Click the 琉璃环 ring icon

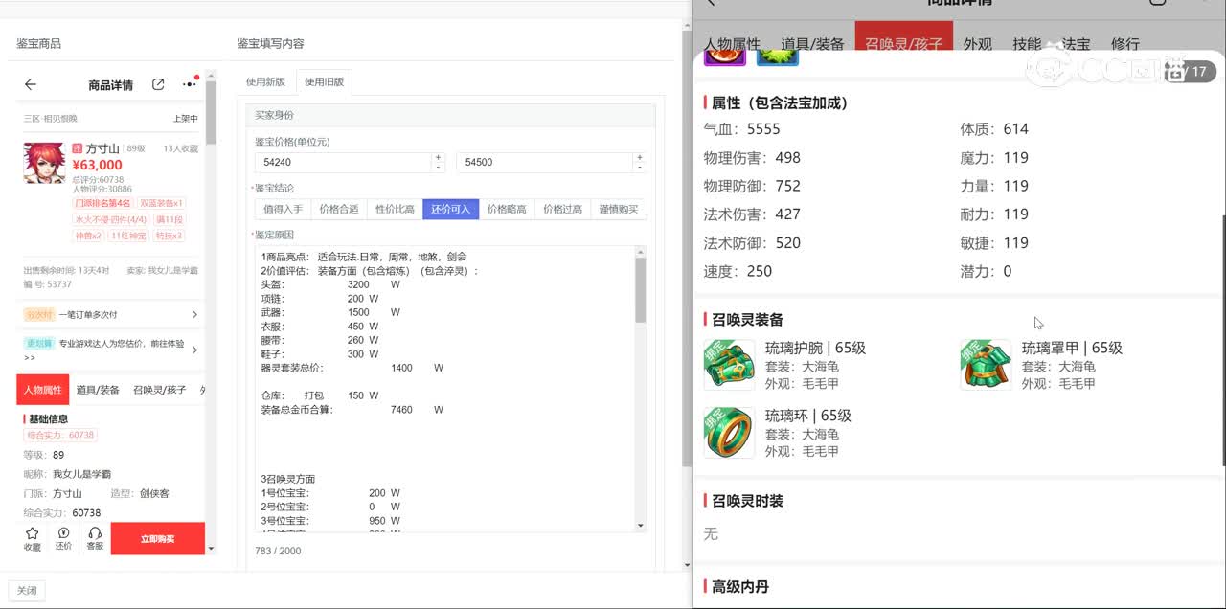point(729,433)
